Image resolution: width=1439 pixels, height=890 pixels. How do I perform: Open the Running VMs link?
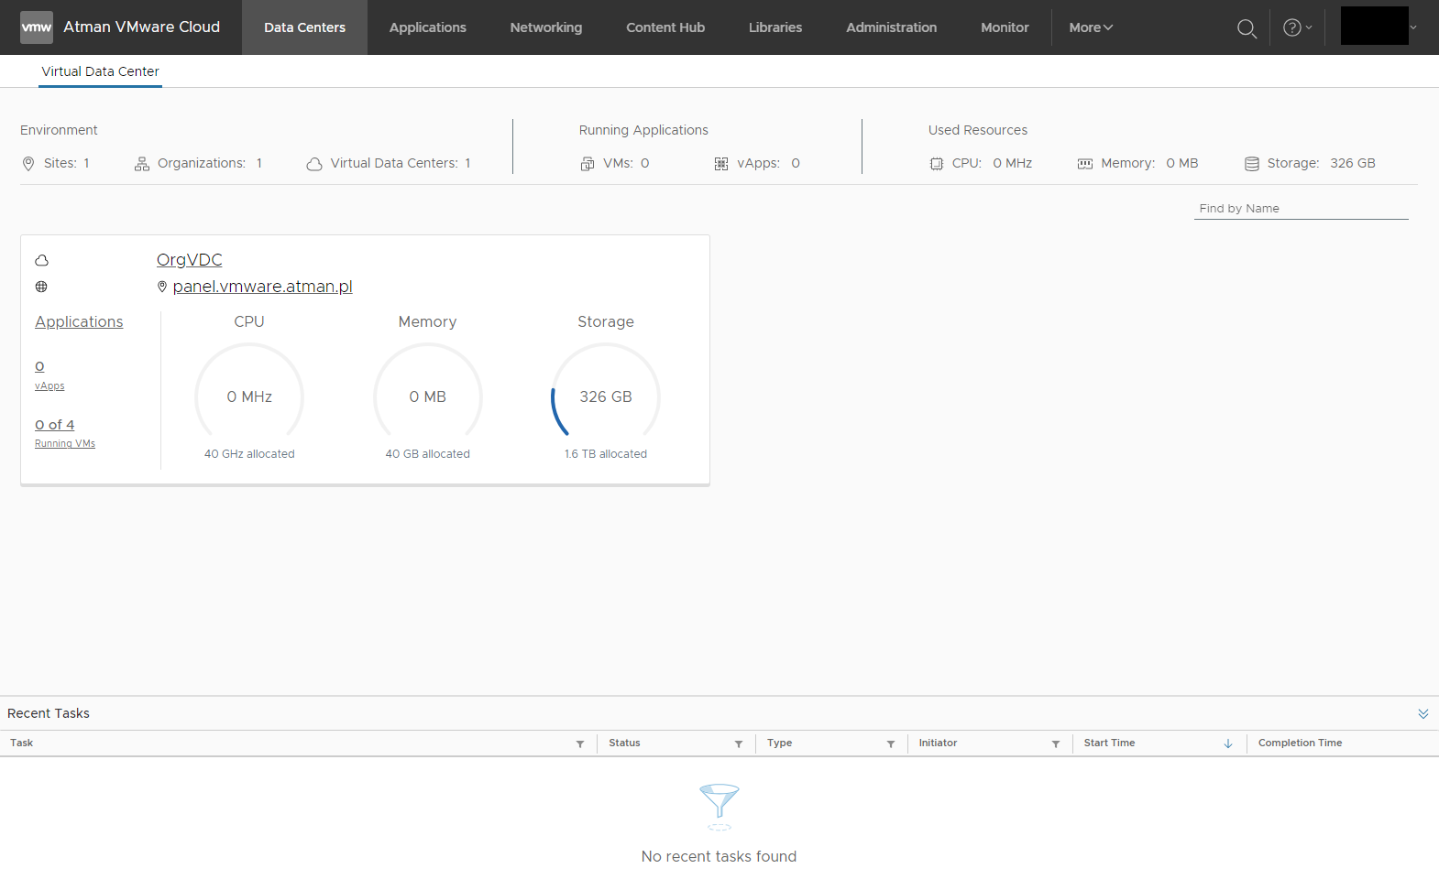(x=65, y=443)
